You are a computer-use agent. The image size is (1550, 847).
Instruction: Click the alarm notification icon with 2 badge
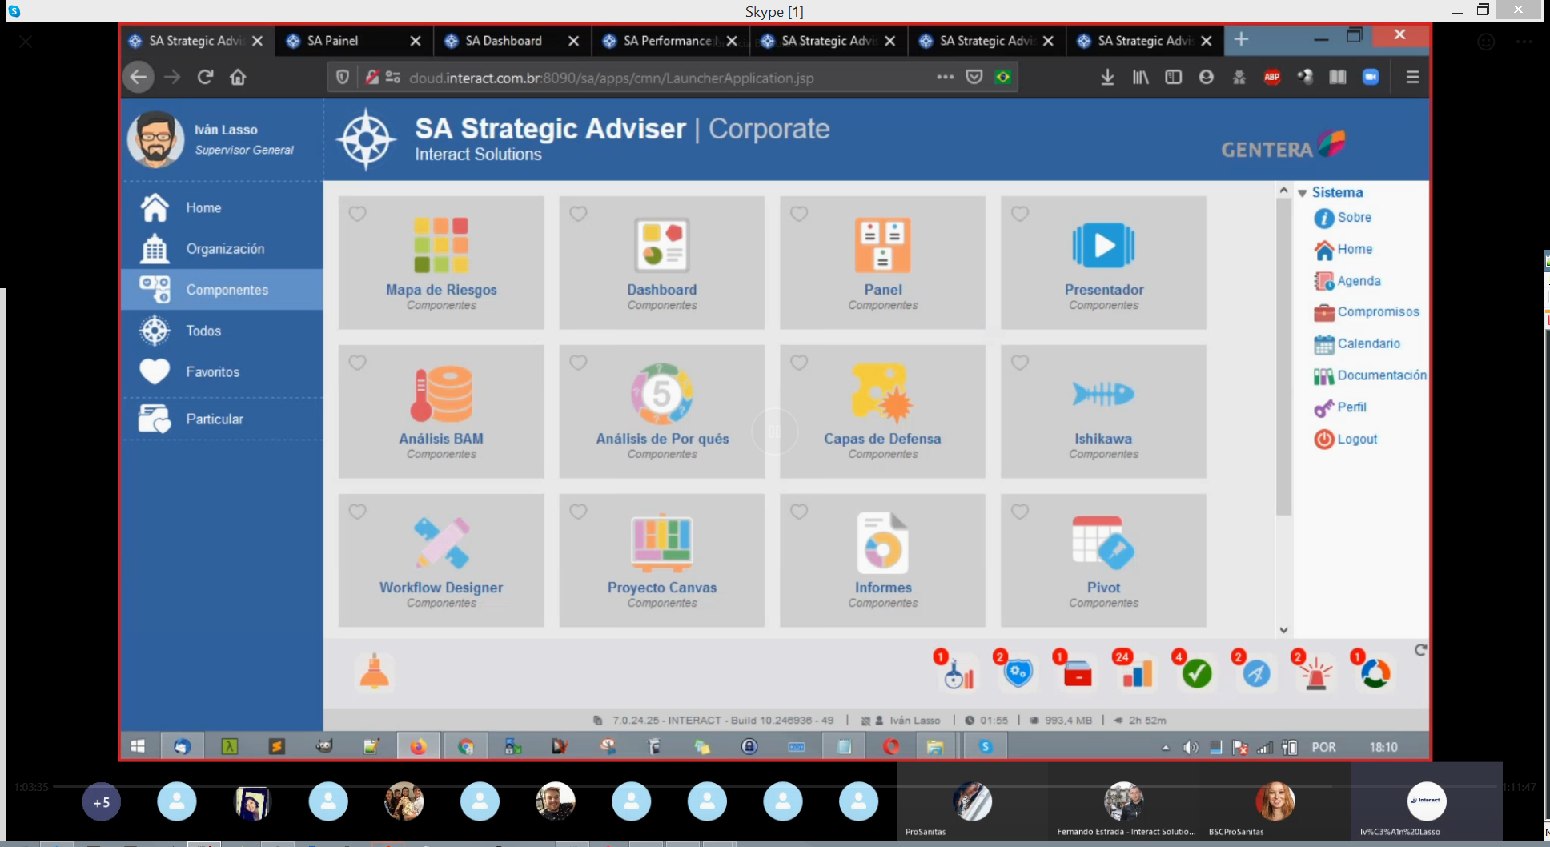point(1314,675)
